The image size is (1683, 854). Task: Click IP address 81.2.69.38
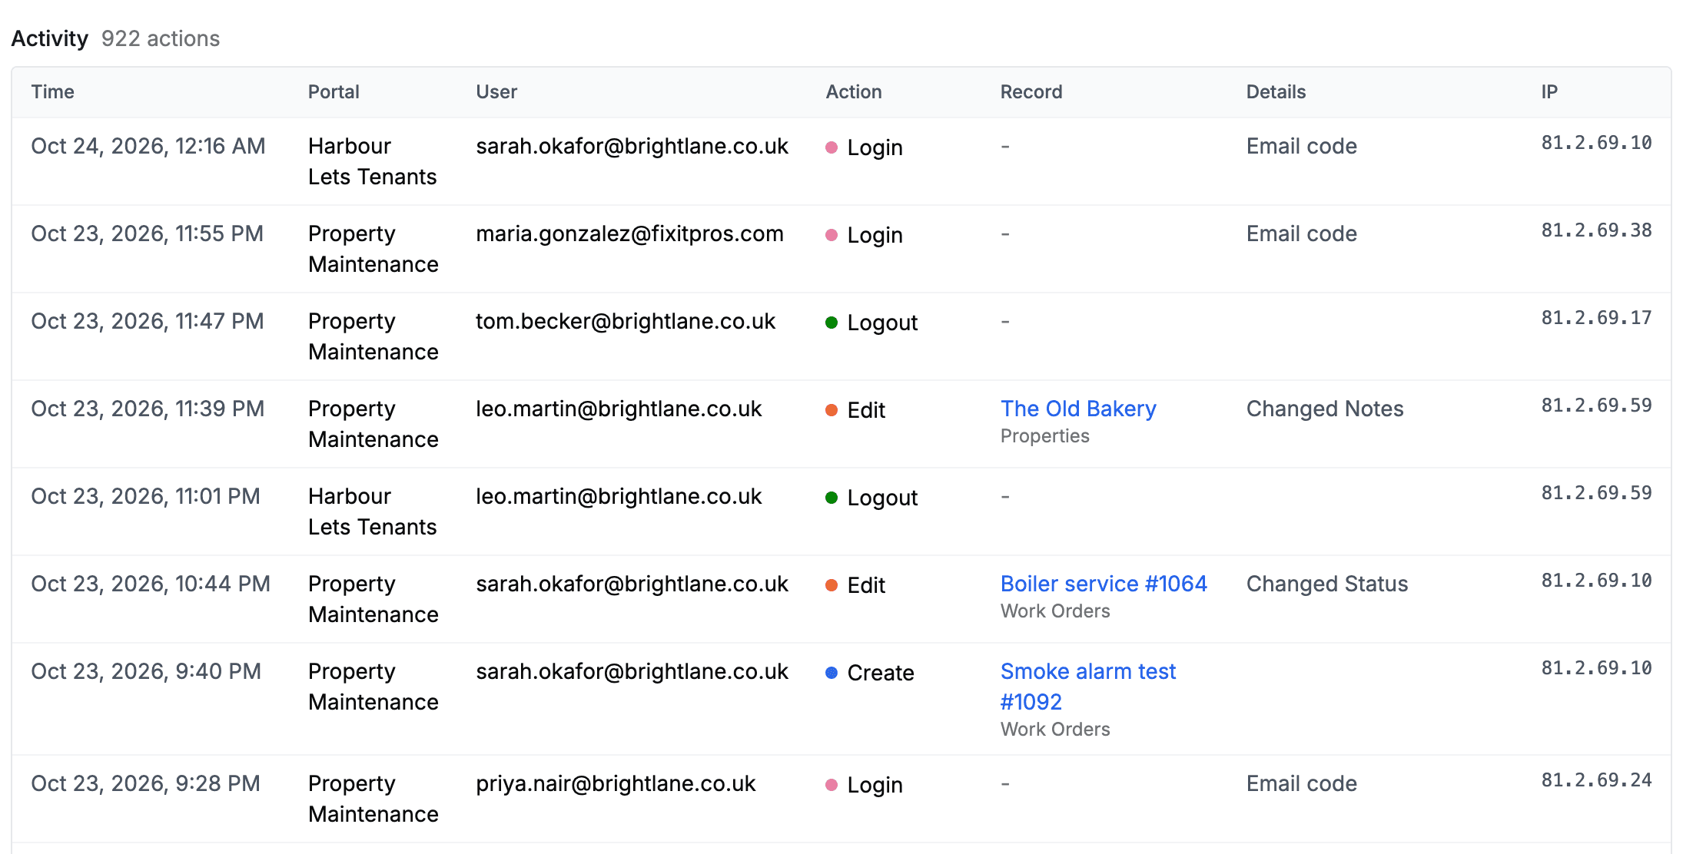click(1596, 230)
